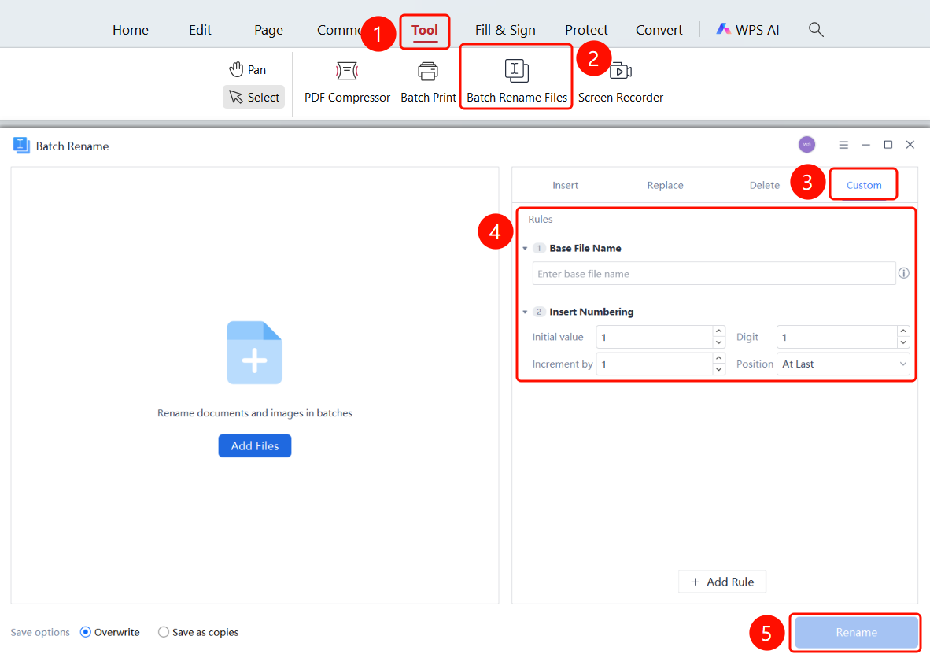The image size is (930, 658).
Task: Switch to the Insert tab
Action: [565, 185]
